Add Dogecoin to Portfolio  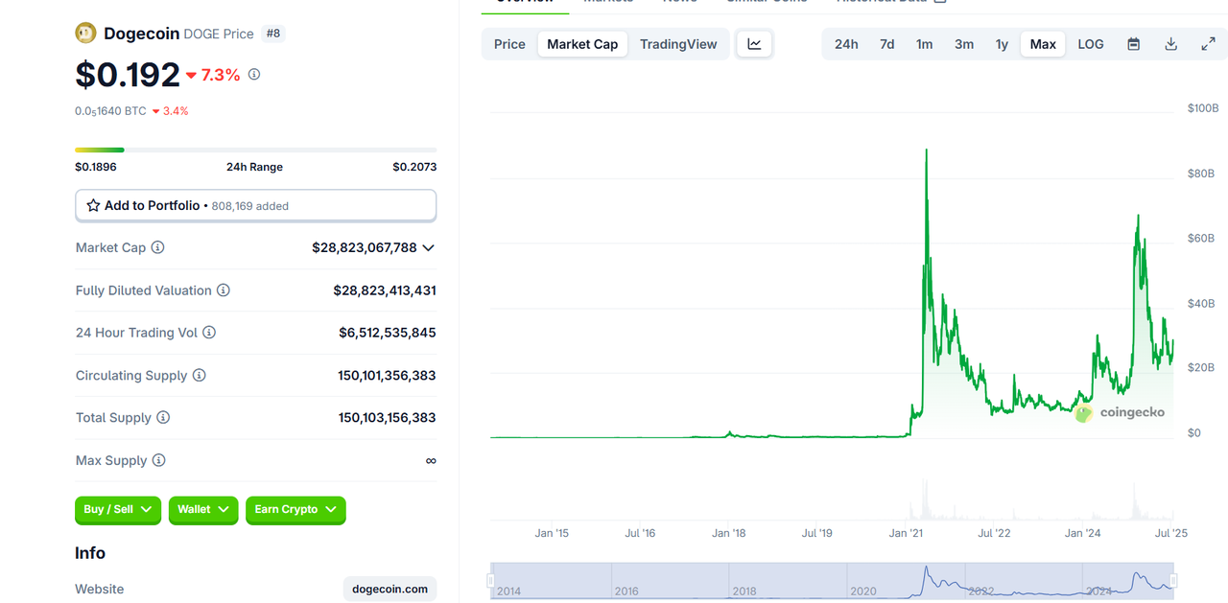coord(256,205)
